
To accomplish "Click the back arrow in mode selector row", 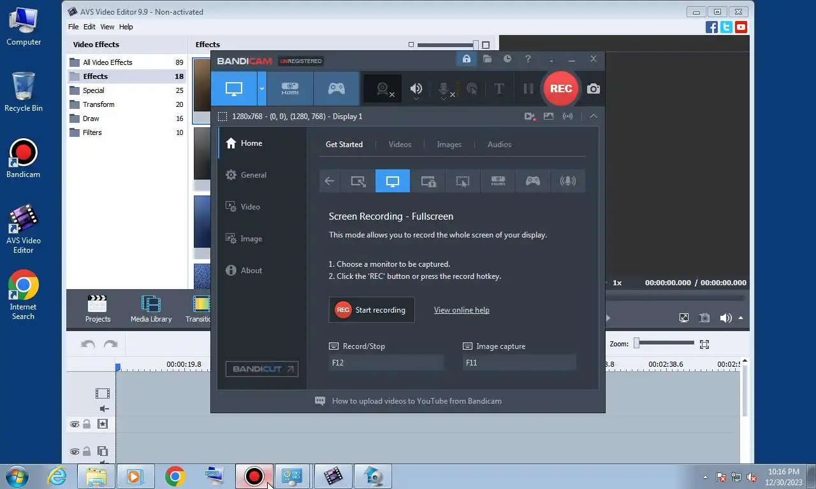I will [x=329, y=181].
